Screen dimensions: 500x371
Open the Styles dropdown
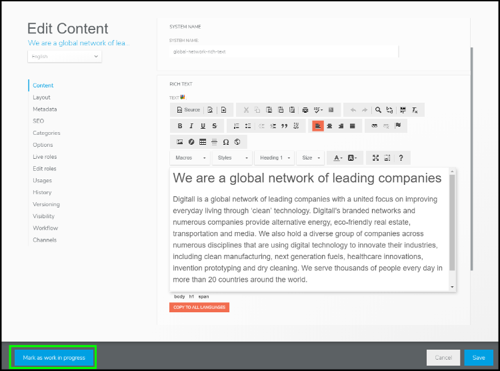pos(233,157)
